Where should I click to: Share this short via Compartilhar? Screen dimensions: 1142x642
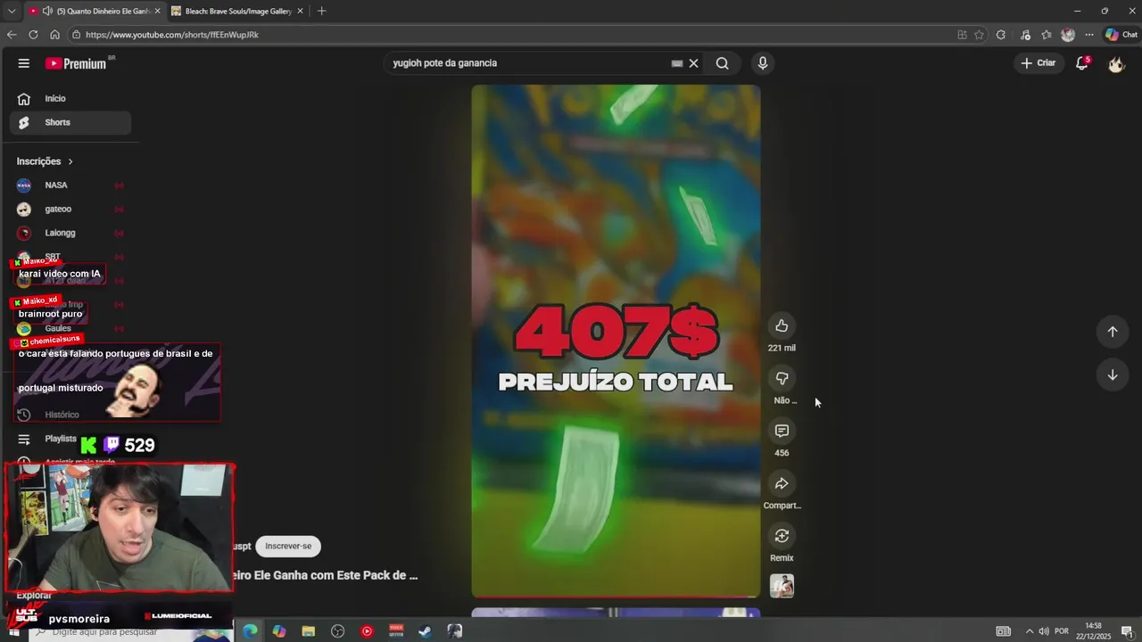(782, 483)
